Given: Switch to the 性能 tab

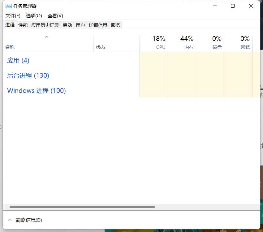Looking at the screenshot, I should pos(23,25).
